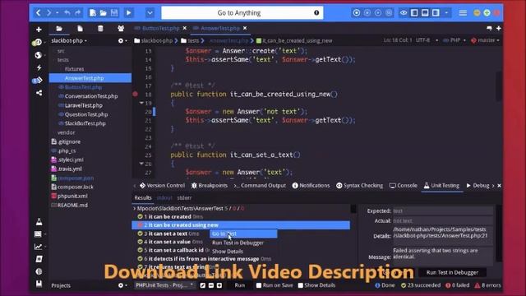Open ConversationTest.php in the file tree
526x296 pixels.
coord(91,96)
